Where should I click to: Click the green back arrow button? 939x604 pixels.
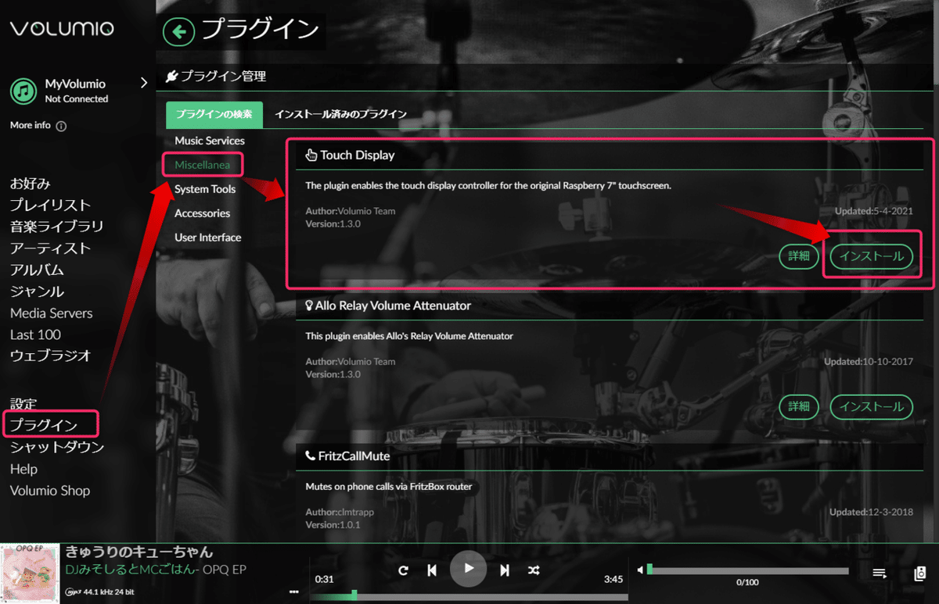tap(178, 31)
